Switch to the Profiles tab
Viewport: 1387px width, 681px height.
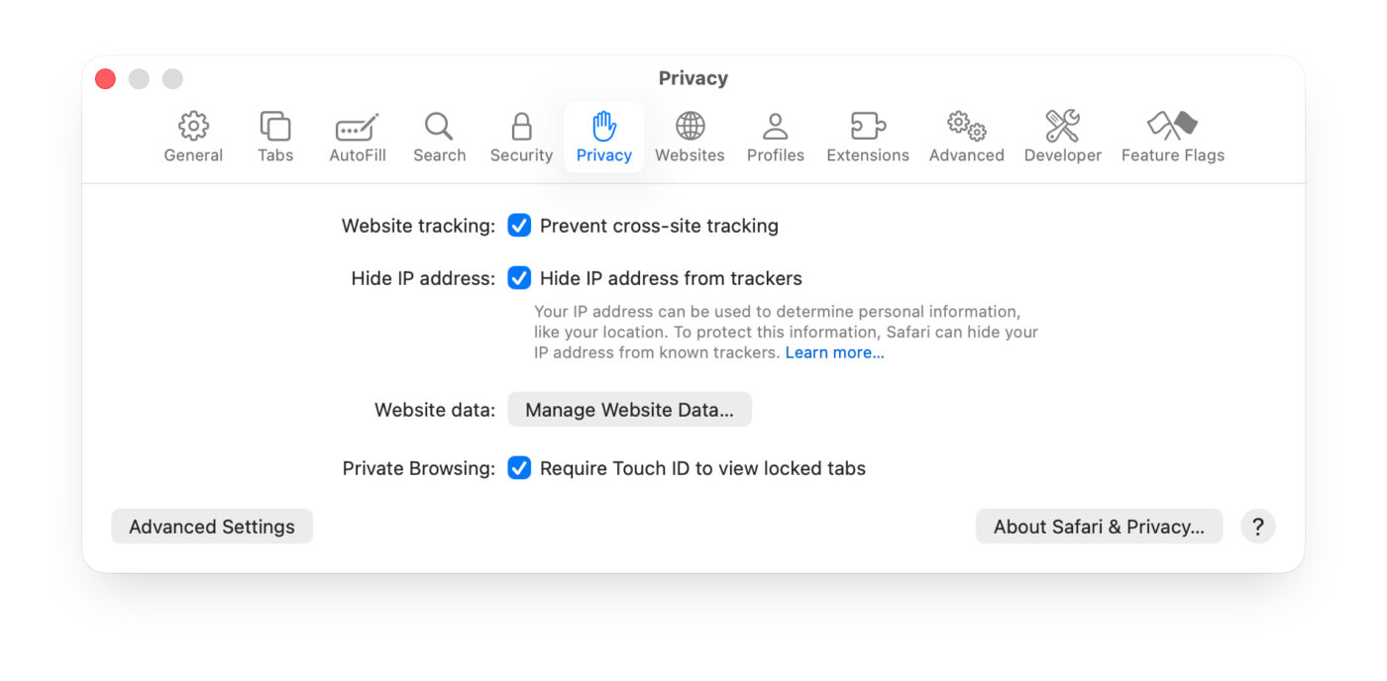[775, 137]
